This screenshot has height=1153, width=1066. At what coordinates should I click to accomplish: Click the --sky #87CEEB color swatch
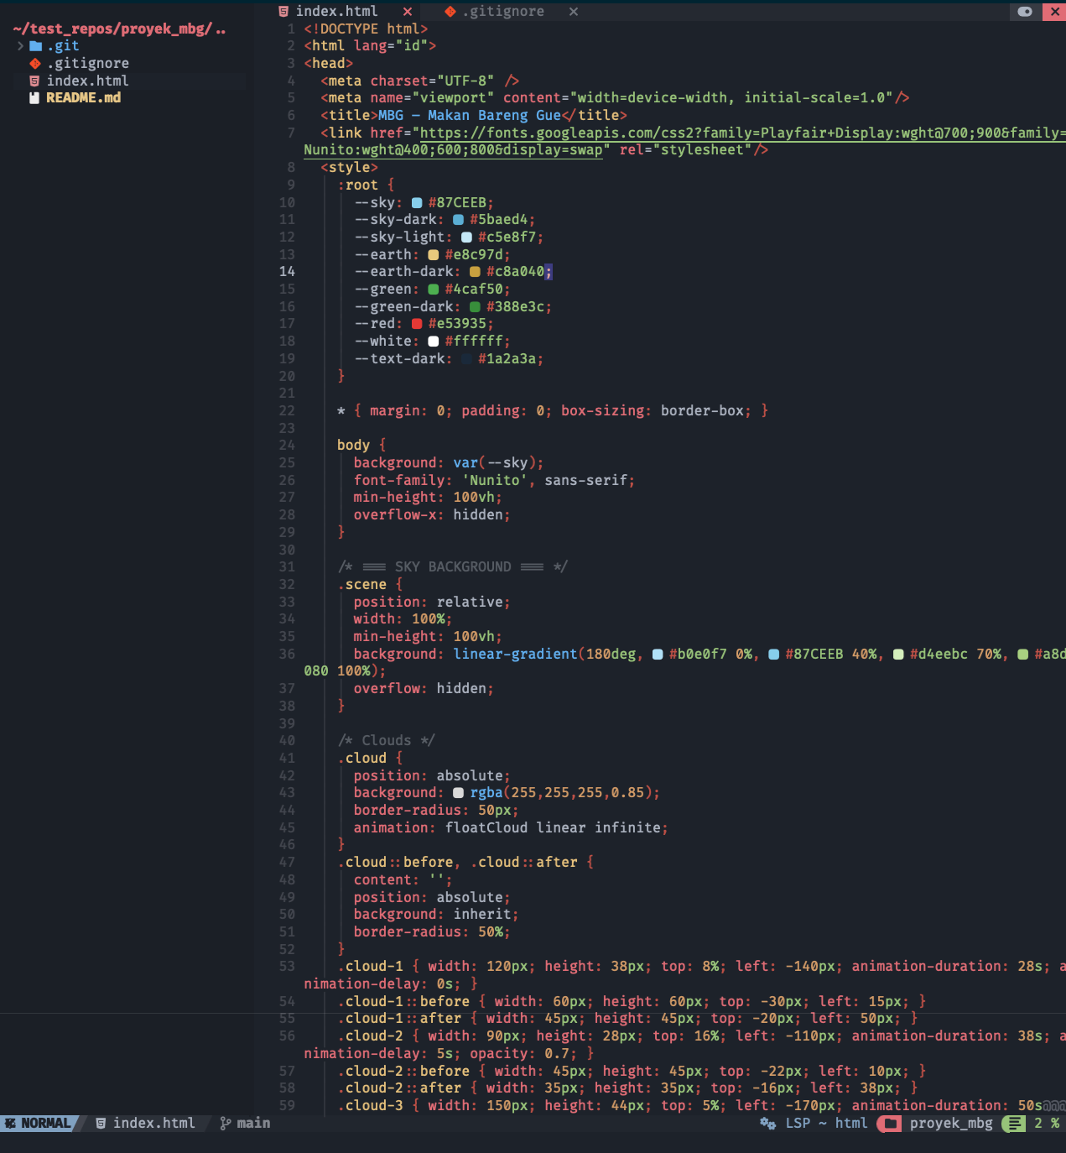[417, 203]
